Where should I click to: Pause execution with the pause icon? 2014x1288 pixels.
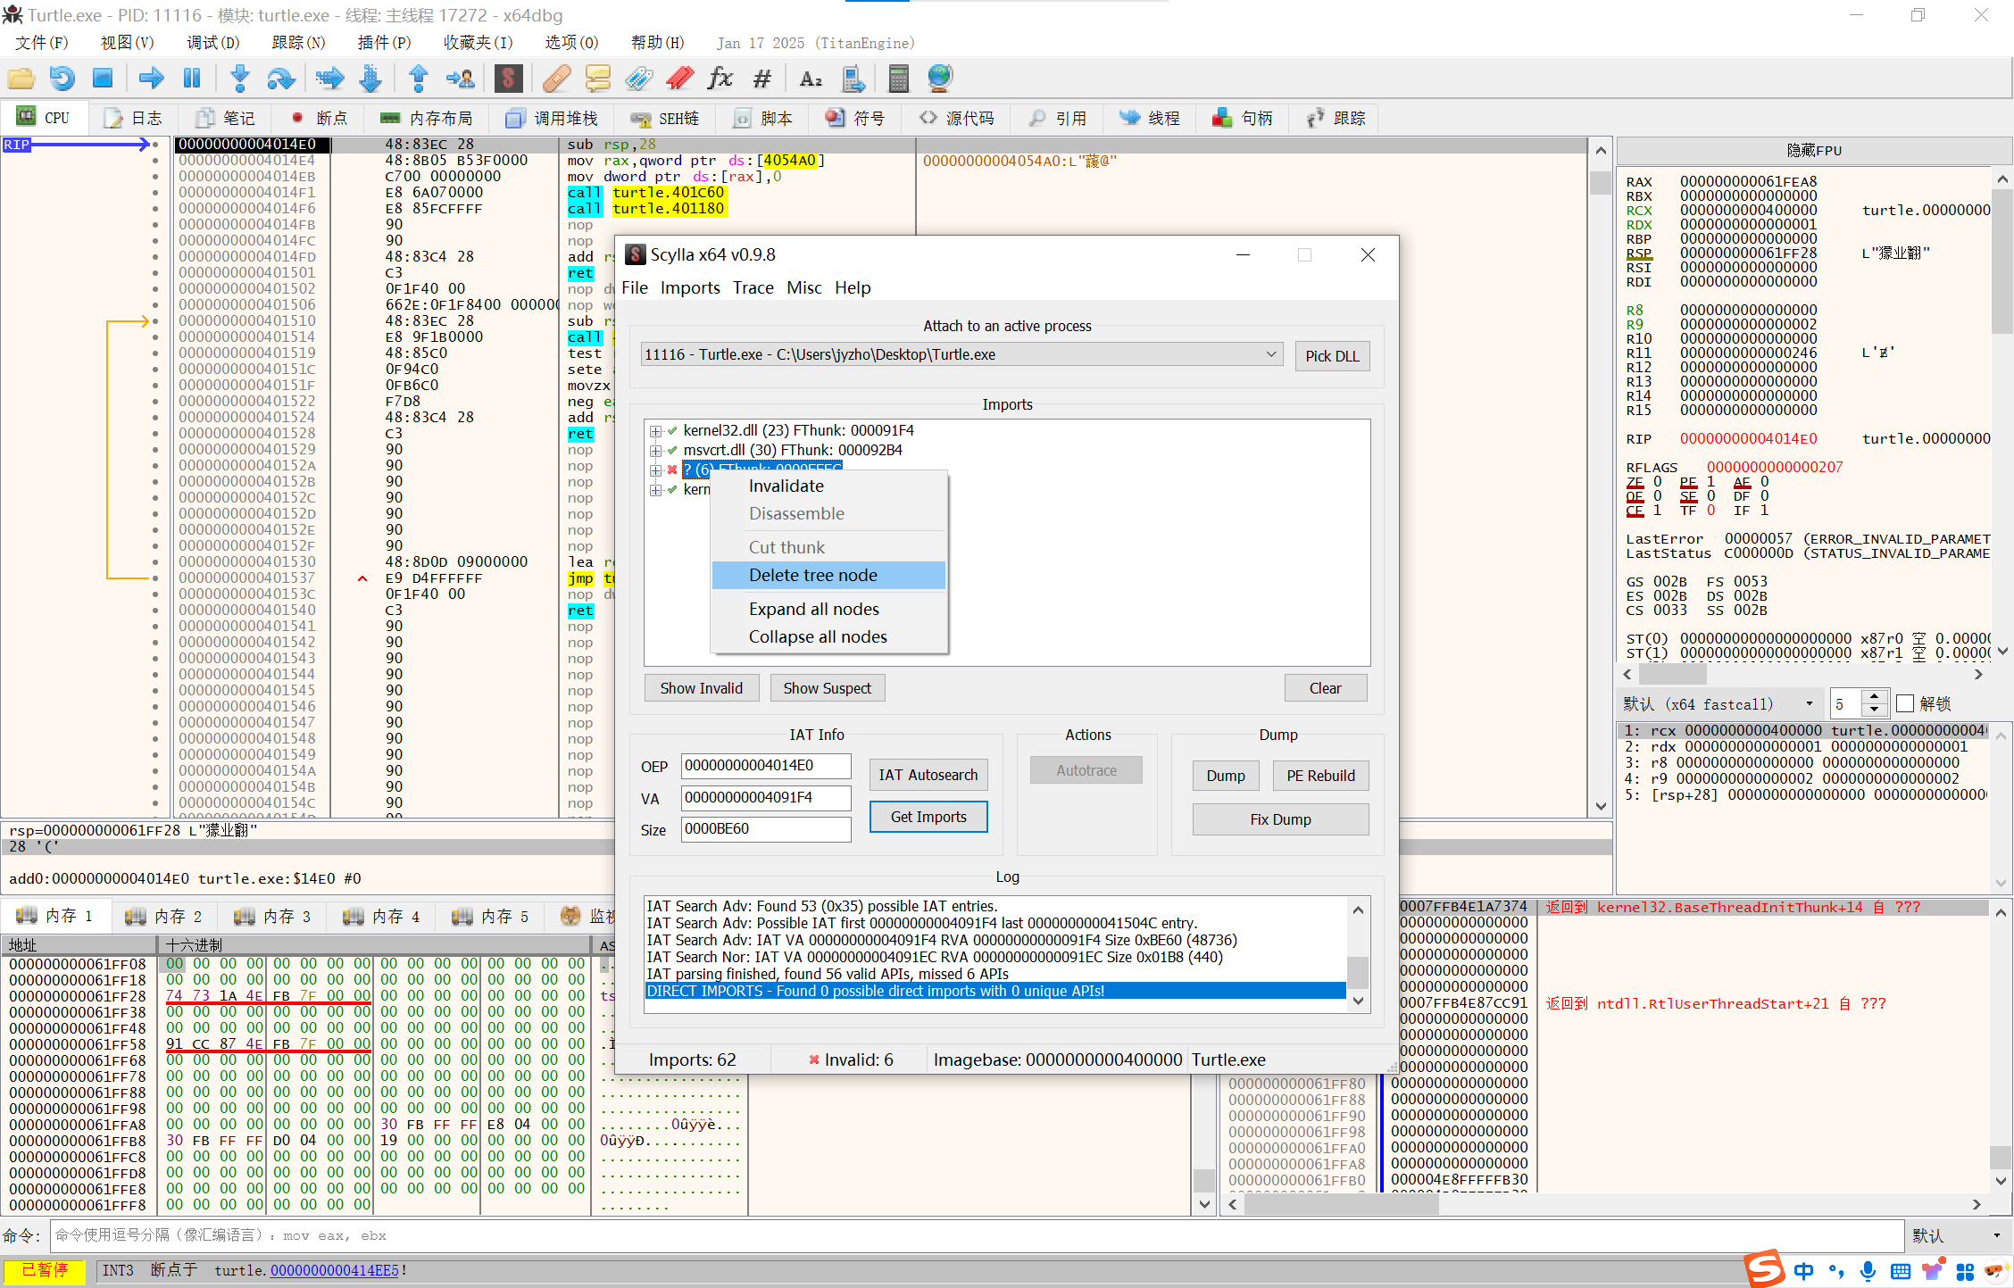(x=192, y=79)
